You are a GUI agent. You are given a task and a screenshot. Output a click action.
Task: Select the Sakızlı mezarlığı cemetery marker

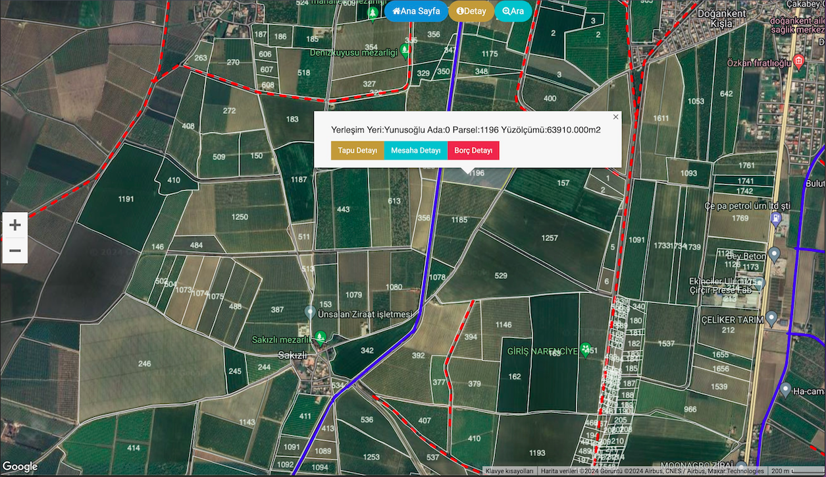321,337
